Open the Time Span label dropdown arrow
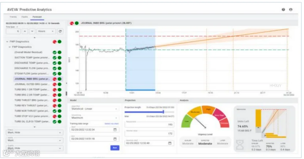 point(17,27)
